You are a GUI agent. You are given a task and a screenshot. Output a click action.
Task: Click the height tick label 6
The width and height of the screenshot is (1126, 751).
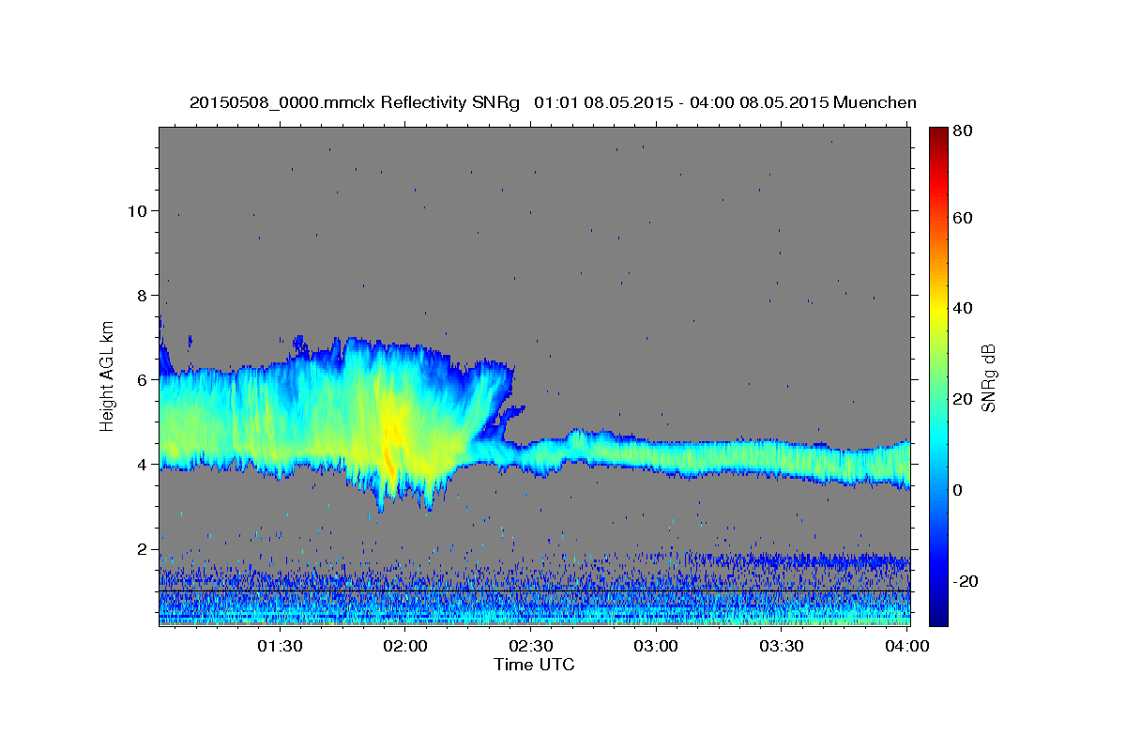pos(140,379)
